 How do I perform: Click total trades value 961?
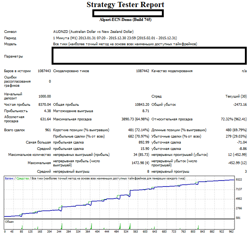pyautogui.click(x=48, y=130)
